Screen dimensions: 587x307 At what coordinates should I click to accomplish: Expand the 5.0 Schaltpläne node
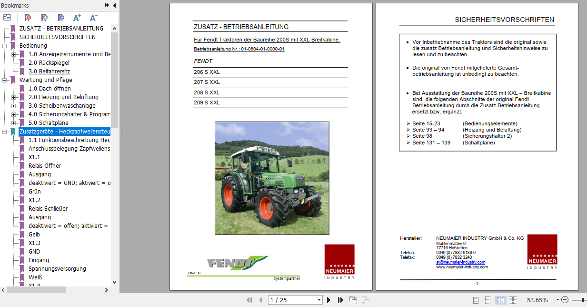[13, 123]
